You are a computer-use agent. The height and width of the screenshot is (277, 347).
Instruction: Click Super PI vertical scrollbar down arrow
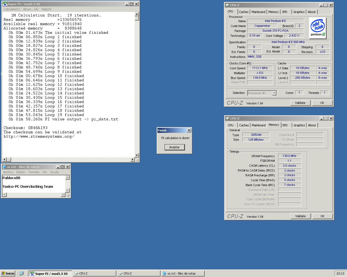(x=137, y=155)
